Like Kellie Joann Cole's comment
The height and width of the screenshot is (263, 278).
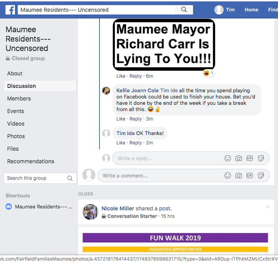pyautogui.click(x=121, y=119)
